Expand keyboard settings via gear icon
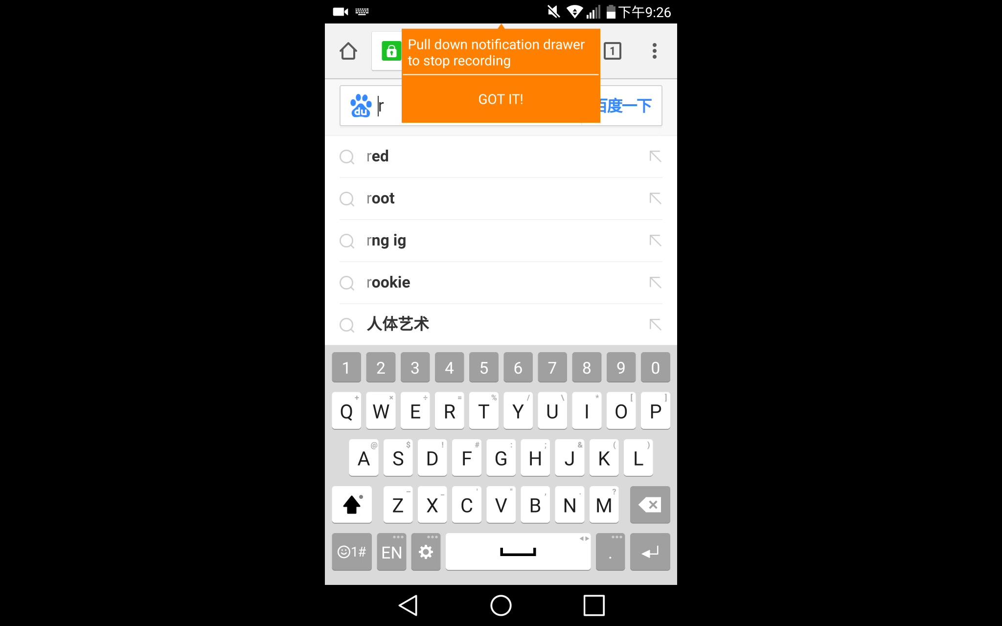 pos(427,552)
